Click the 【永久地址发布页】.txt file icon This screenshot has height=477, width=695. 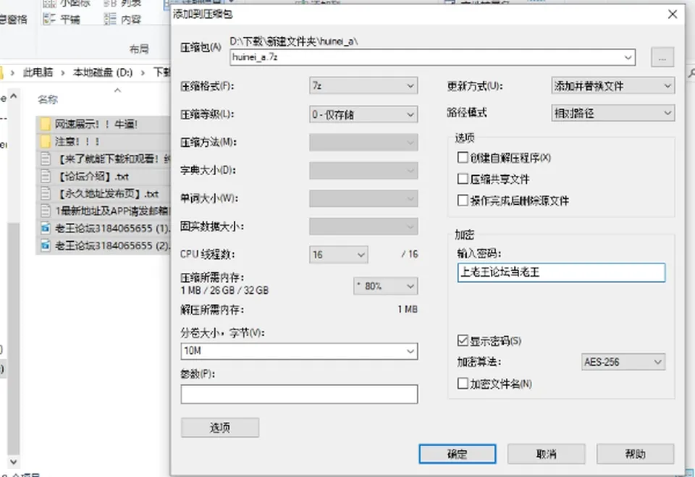pos(45,194)
